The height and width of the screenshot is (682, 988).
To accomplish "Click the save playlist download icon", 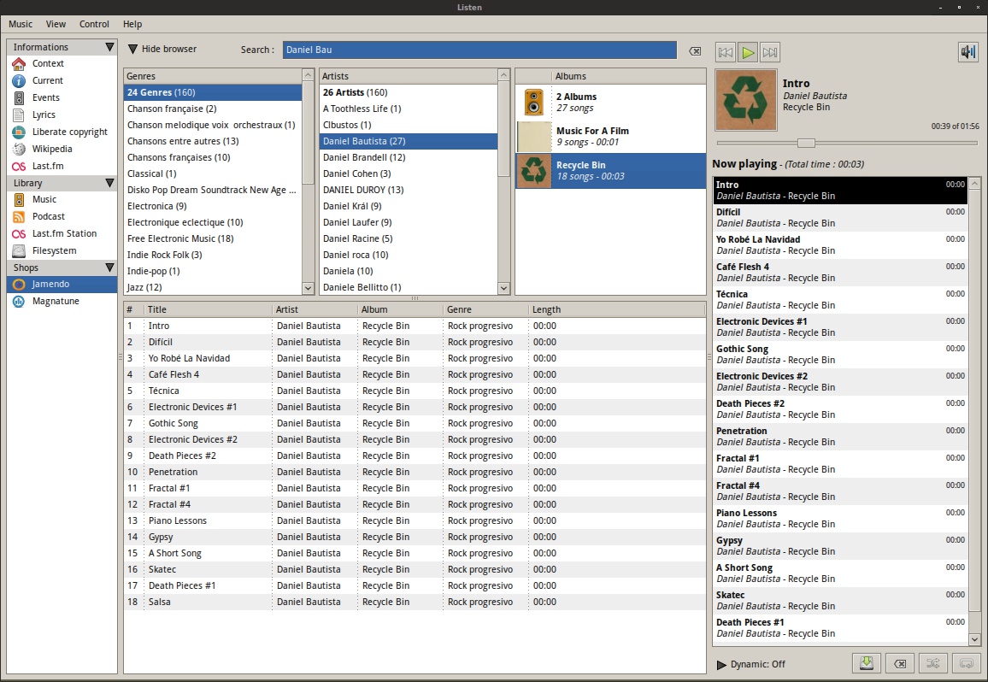I will (866, 663).
